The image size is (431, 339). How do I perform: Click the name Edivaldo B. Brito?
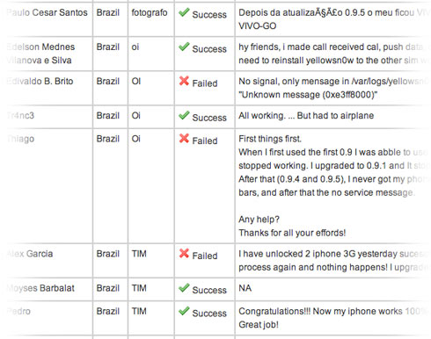point(40,81)
